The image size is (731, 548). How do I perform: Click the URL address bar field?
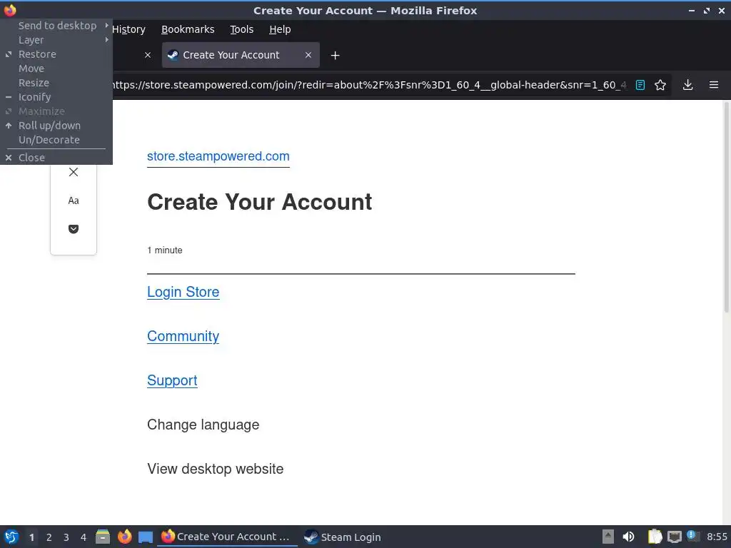[x=368, y=85]
